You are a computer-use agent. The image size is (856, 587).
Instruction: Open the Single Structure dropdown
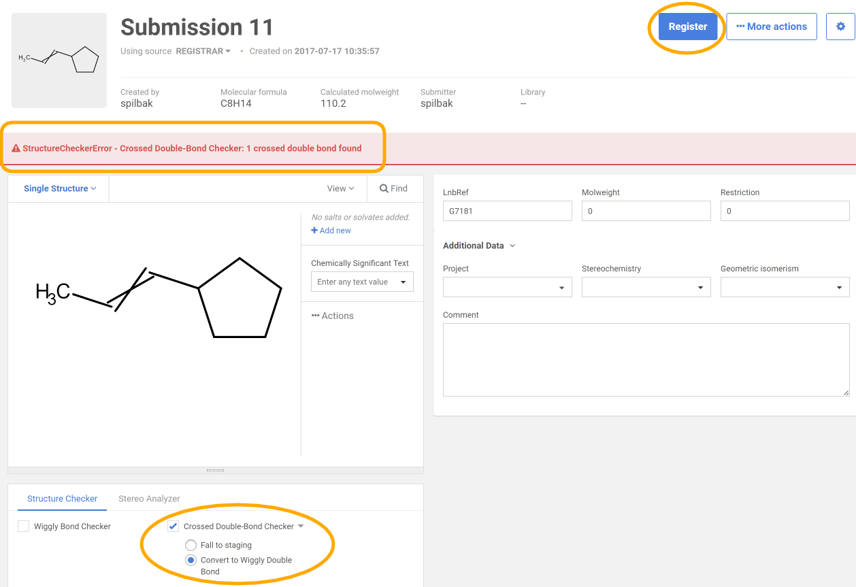[x=60, y=188]
